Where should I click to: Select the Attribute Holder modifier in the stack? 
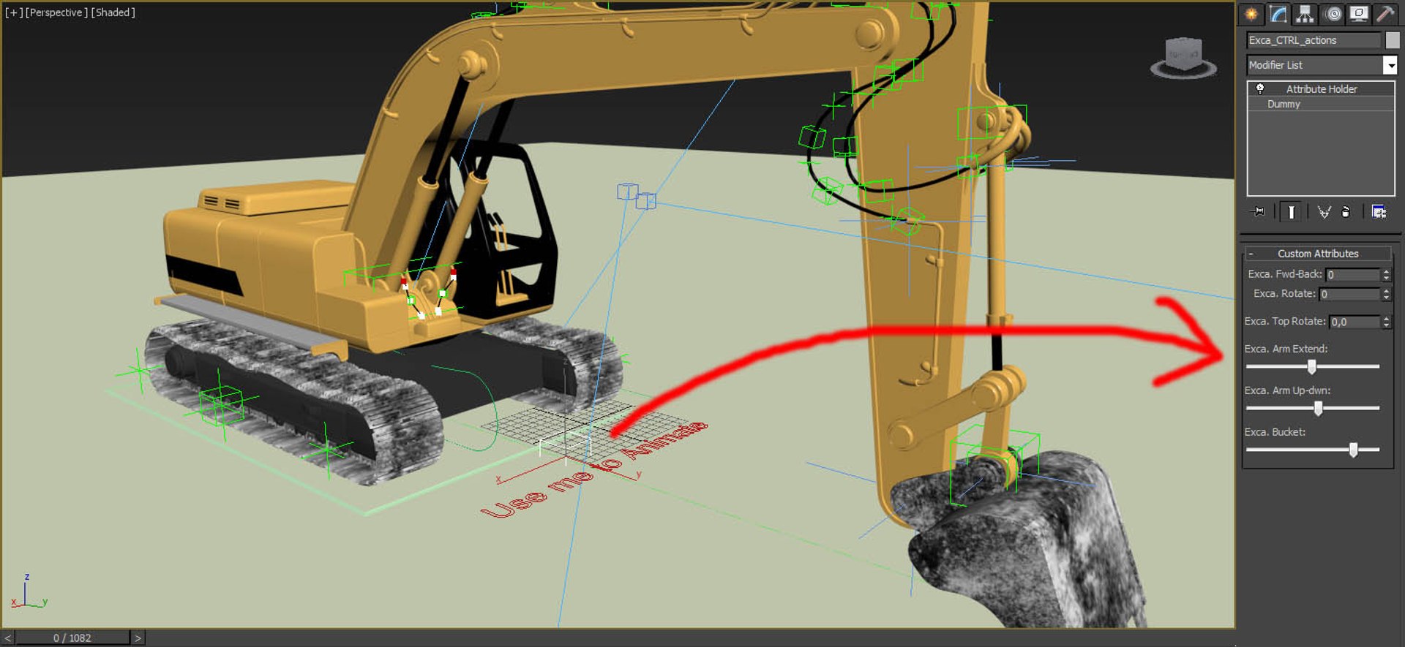point(1321,88)
